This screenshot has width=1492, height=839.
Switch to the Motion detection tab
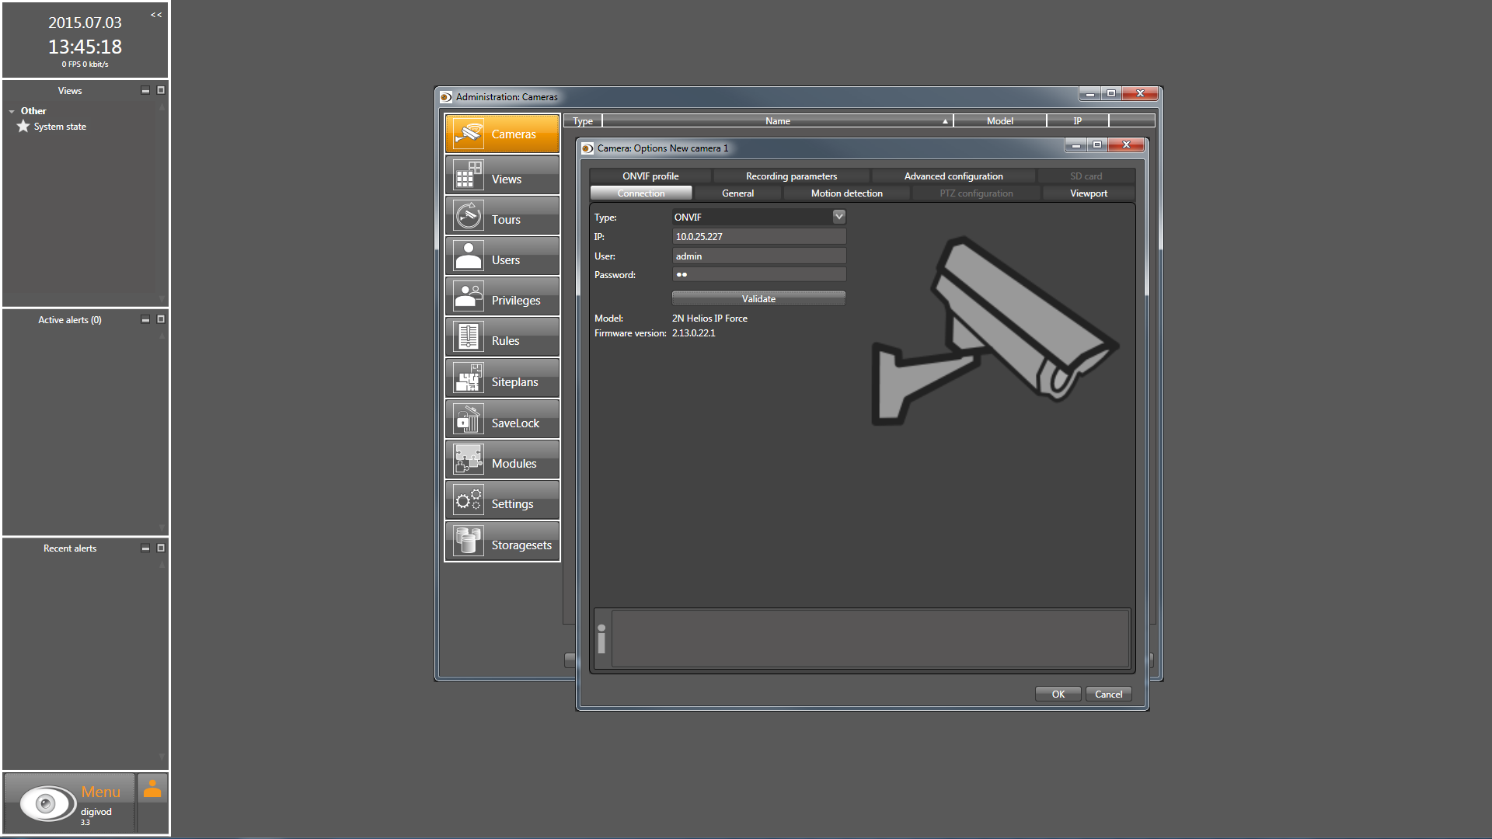point(846,193)
